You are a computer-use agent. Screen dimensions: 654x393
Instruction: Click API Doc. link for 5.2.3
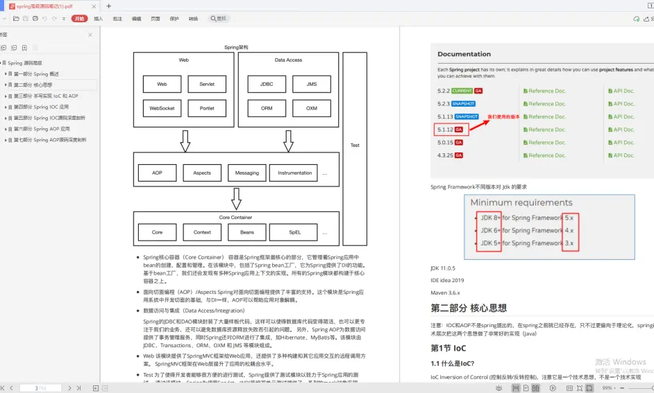click(x=621, y=104)
